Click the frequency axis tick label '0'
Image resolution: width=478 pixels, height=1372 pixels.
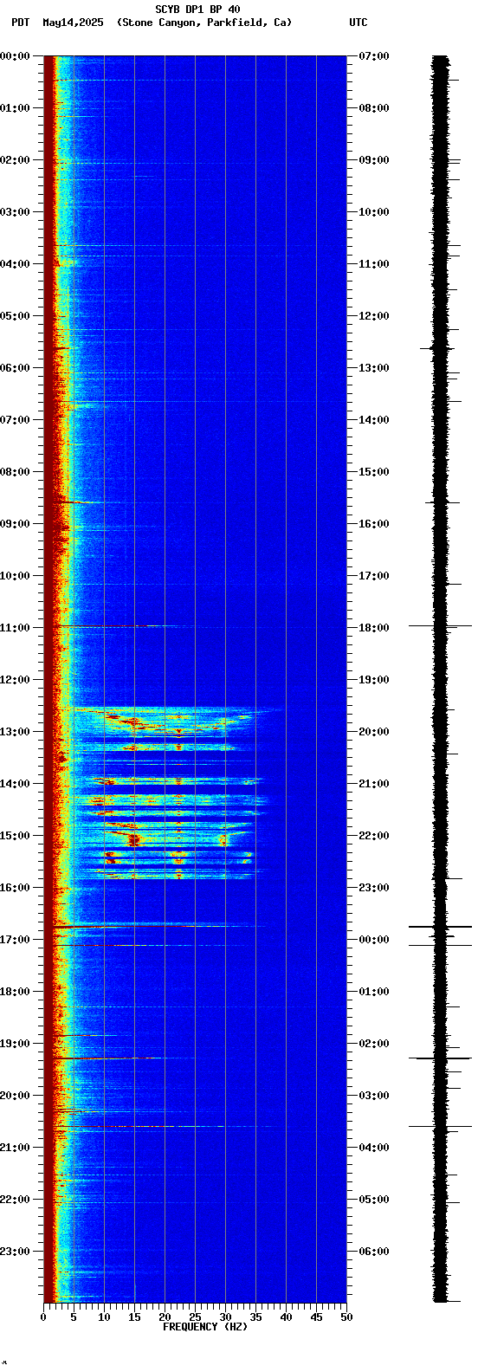click(43, 1317)
